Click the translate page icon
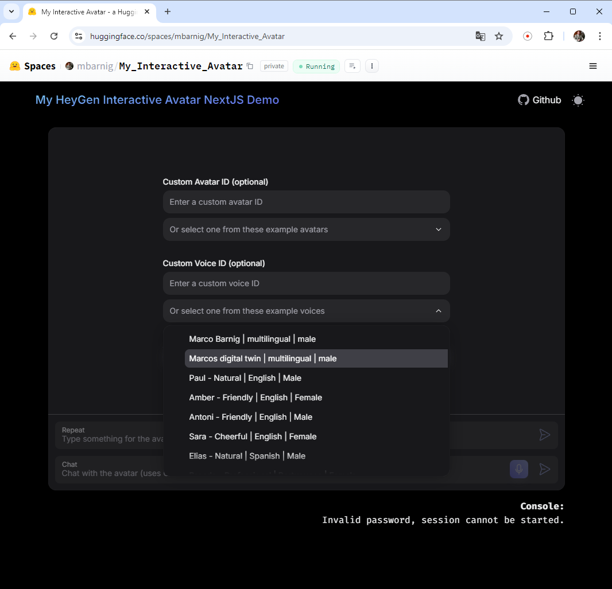This screenshot has width=612, height=589. coord(481,36)
